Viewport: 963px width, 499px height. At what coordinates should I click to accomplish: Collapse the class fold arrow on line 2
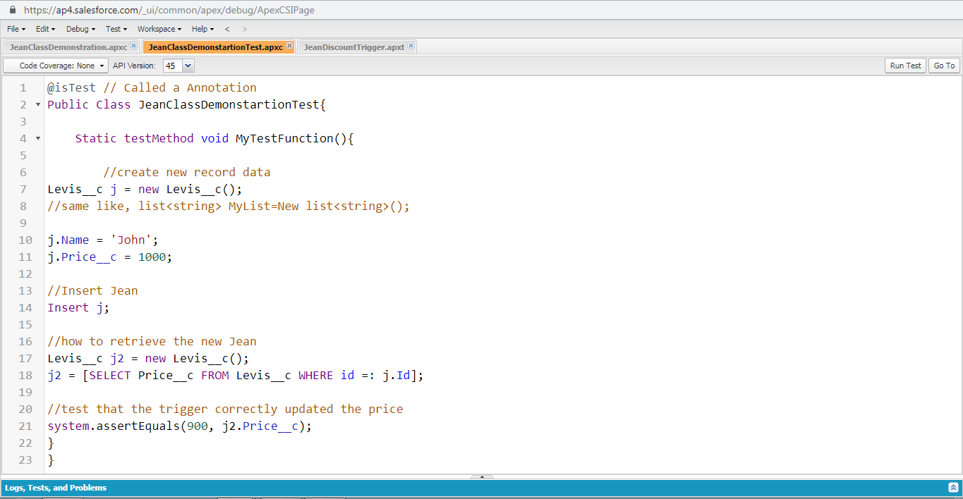37,105
